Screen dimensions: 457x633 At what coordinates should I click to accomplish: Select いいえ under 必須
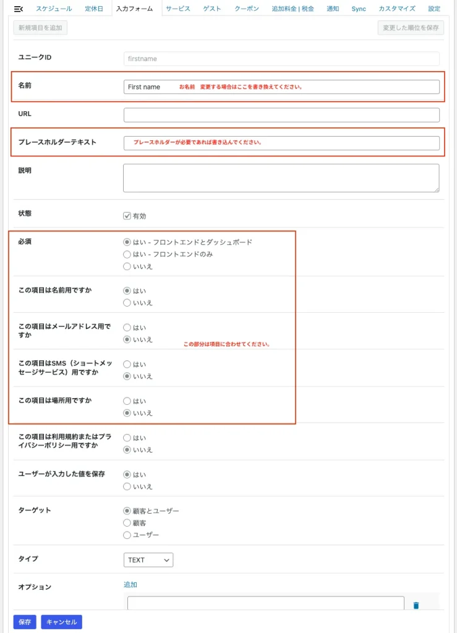(127, 266)
